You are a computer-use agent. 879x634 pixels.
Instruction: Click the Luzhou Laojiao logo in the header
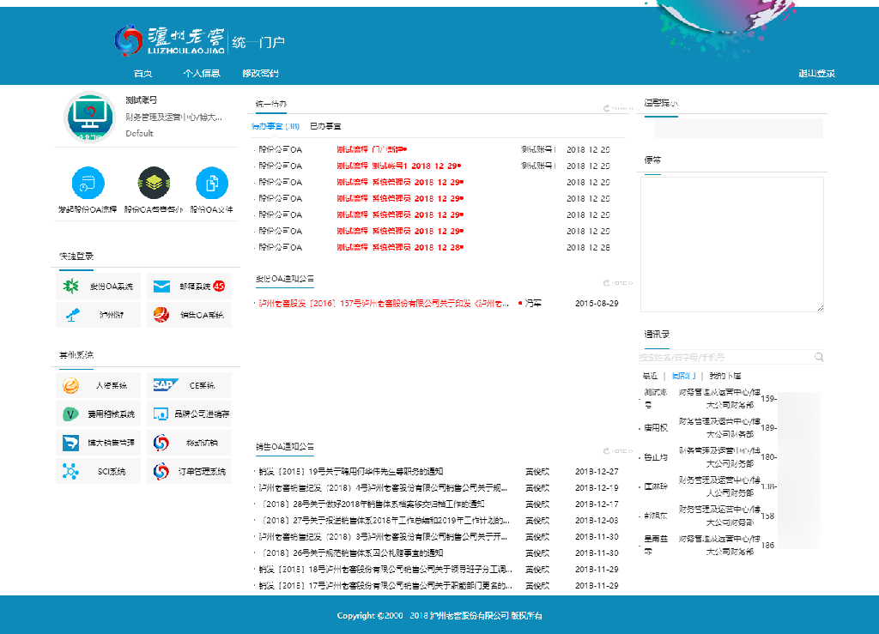tap(170, 40)
